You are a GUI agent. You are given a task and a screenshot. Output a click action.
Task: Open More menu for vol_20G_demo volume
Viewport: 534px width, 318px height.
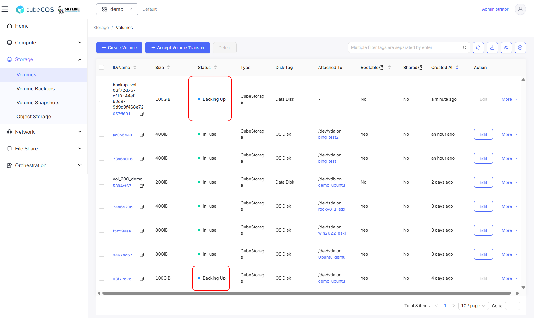(509, 182)
